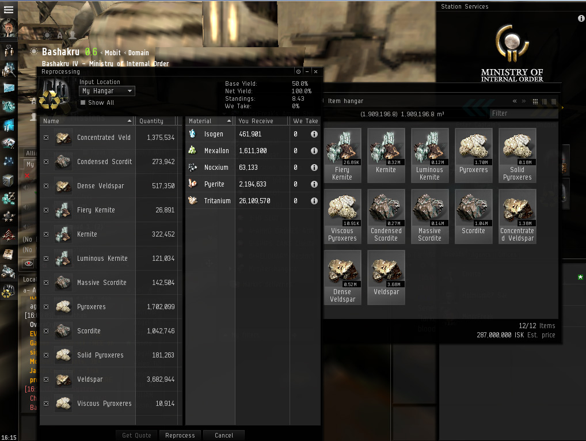Select Viscous Pyroxeres stack in Item hangar
586x441 pixels.
click(x=343, y=216)
